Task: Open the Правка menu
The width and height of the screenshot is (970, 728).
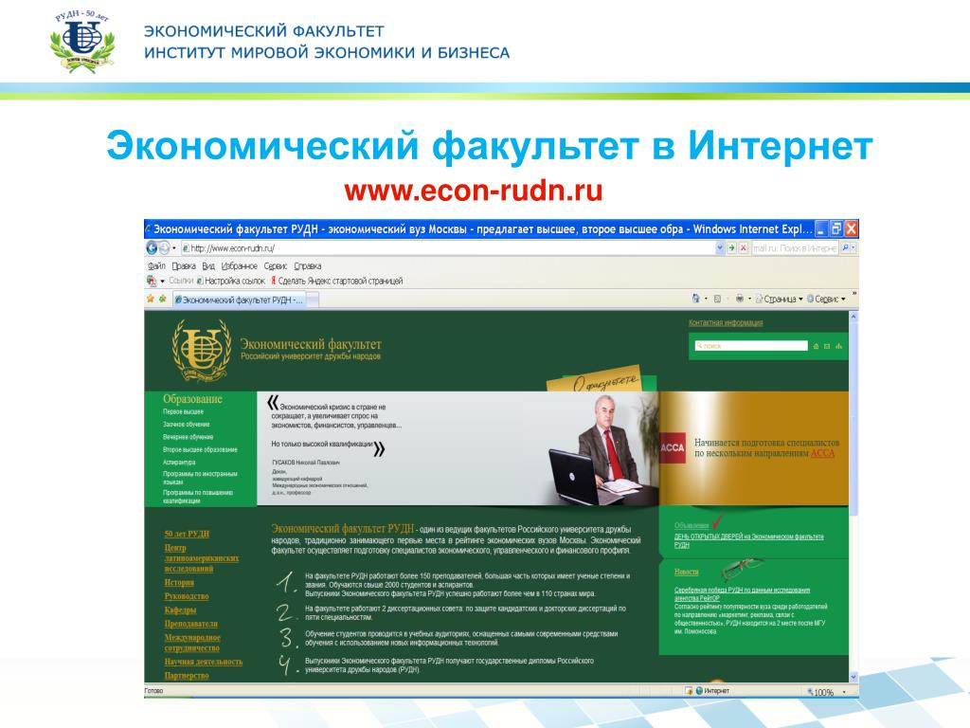Action: point(184,266)
